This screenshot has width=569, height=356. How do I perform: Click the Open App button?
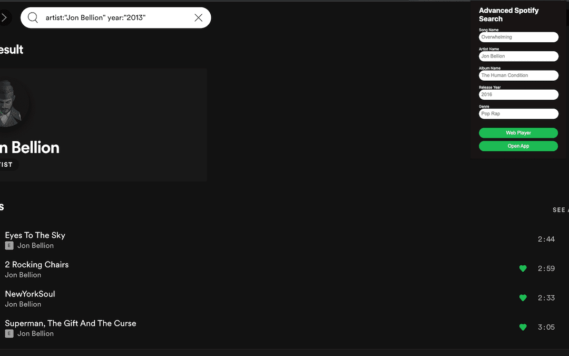(x=518, y=146)
